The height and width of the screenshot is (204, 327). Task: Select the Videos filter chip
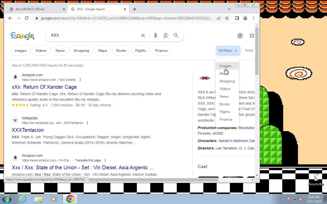point(41,50)
